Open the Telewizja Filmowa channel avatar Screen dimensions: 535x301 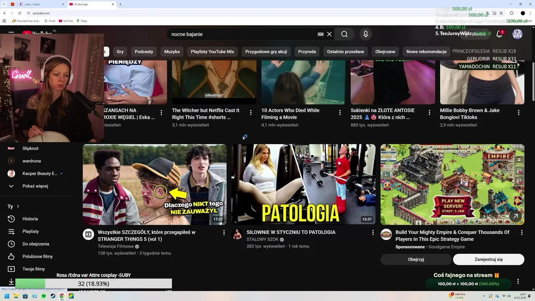coord(88,235)
